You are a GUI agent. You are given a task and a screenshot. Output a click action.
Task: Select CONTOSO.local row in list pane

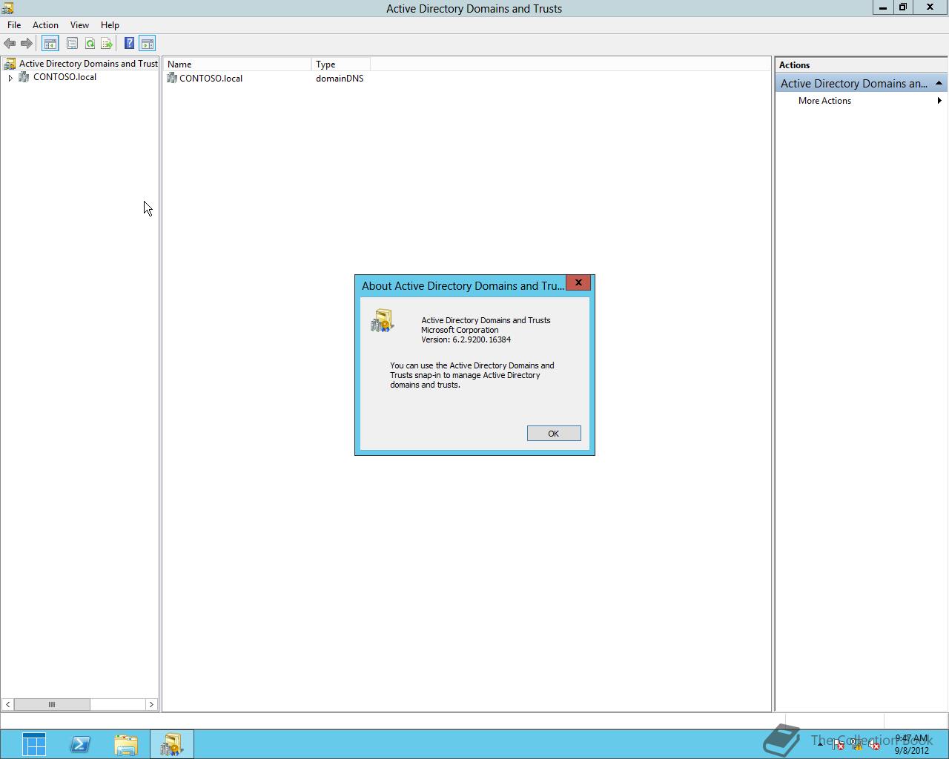(265, 78)
